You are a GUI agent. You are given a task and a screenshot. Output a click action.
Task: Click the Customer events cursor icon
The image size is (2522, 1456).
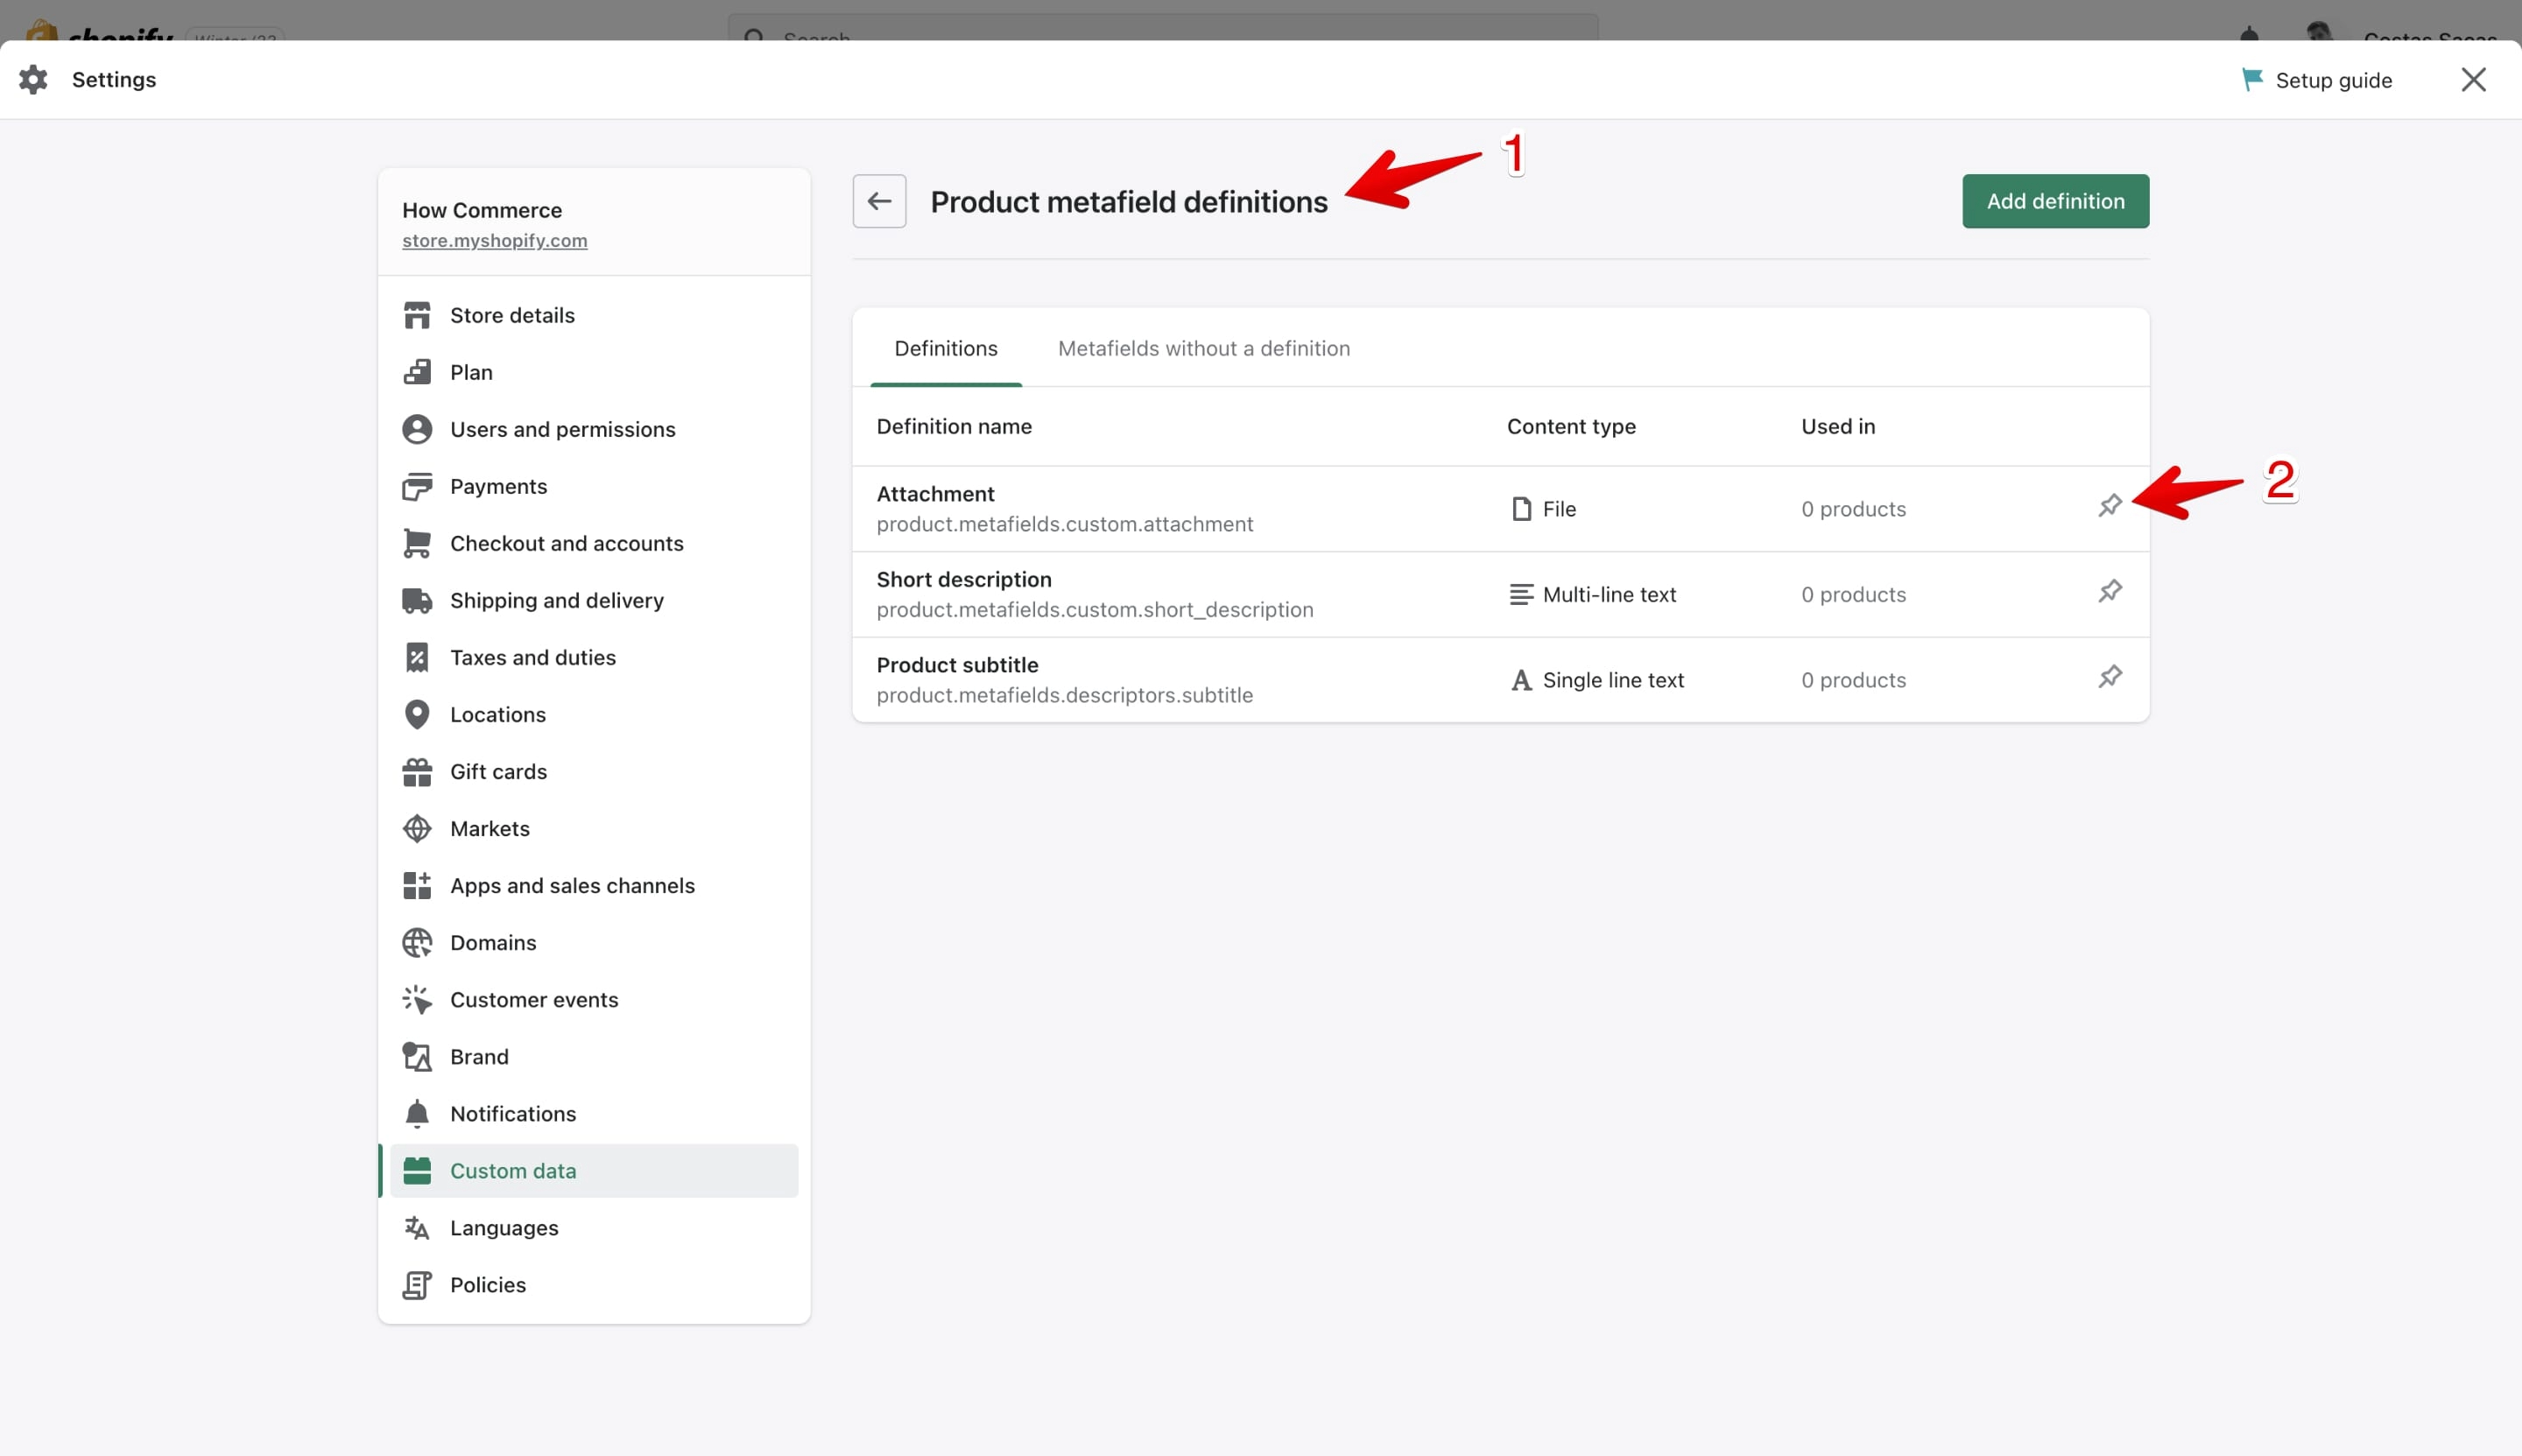[x=417, y=999]
